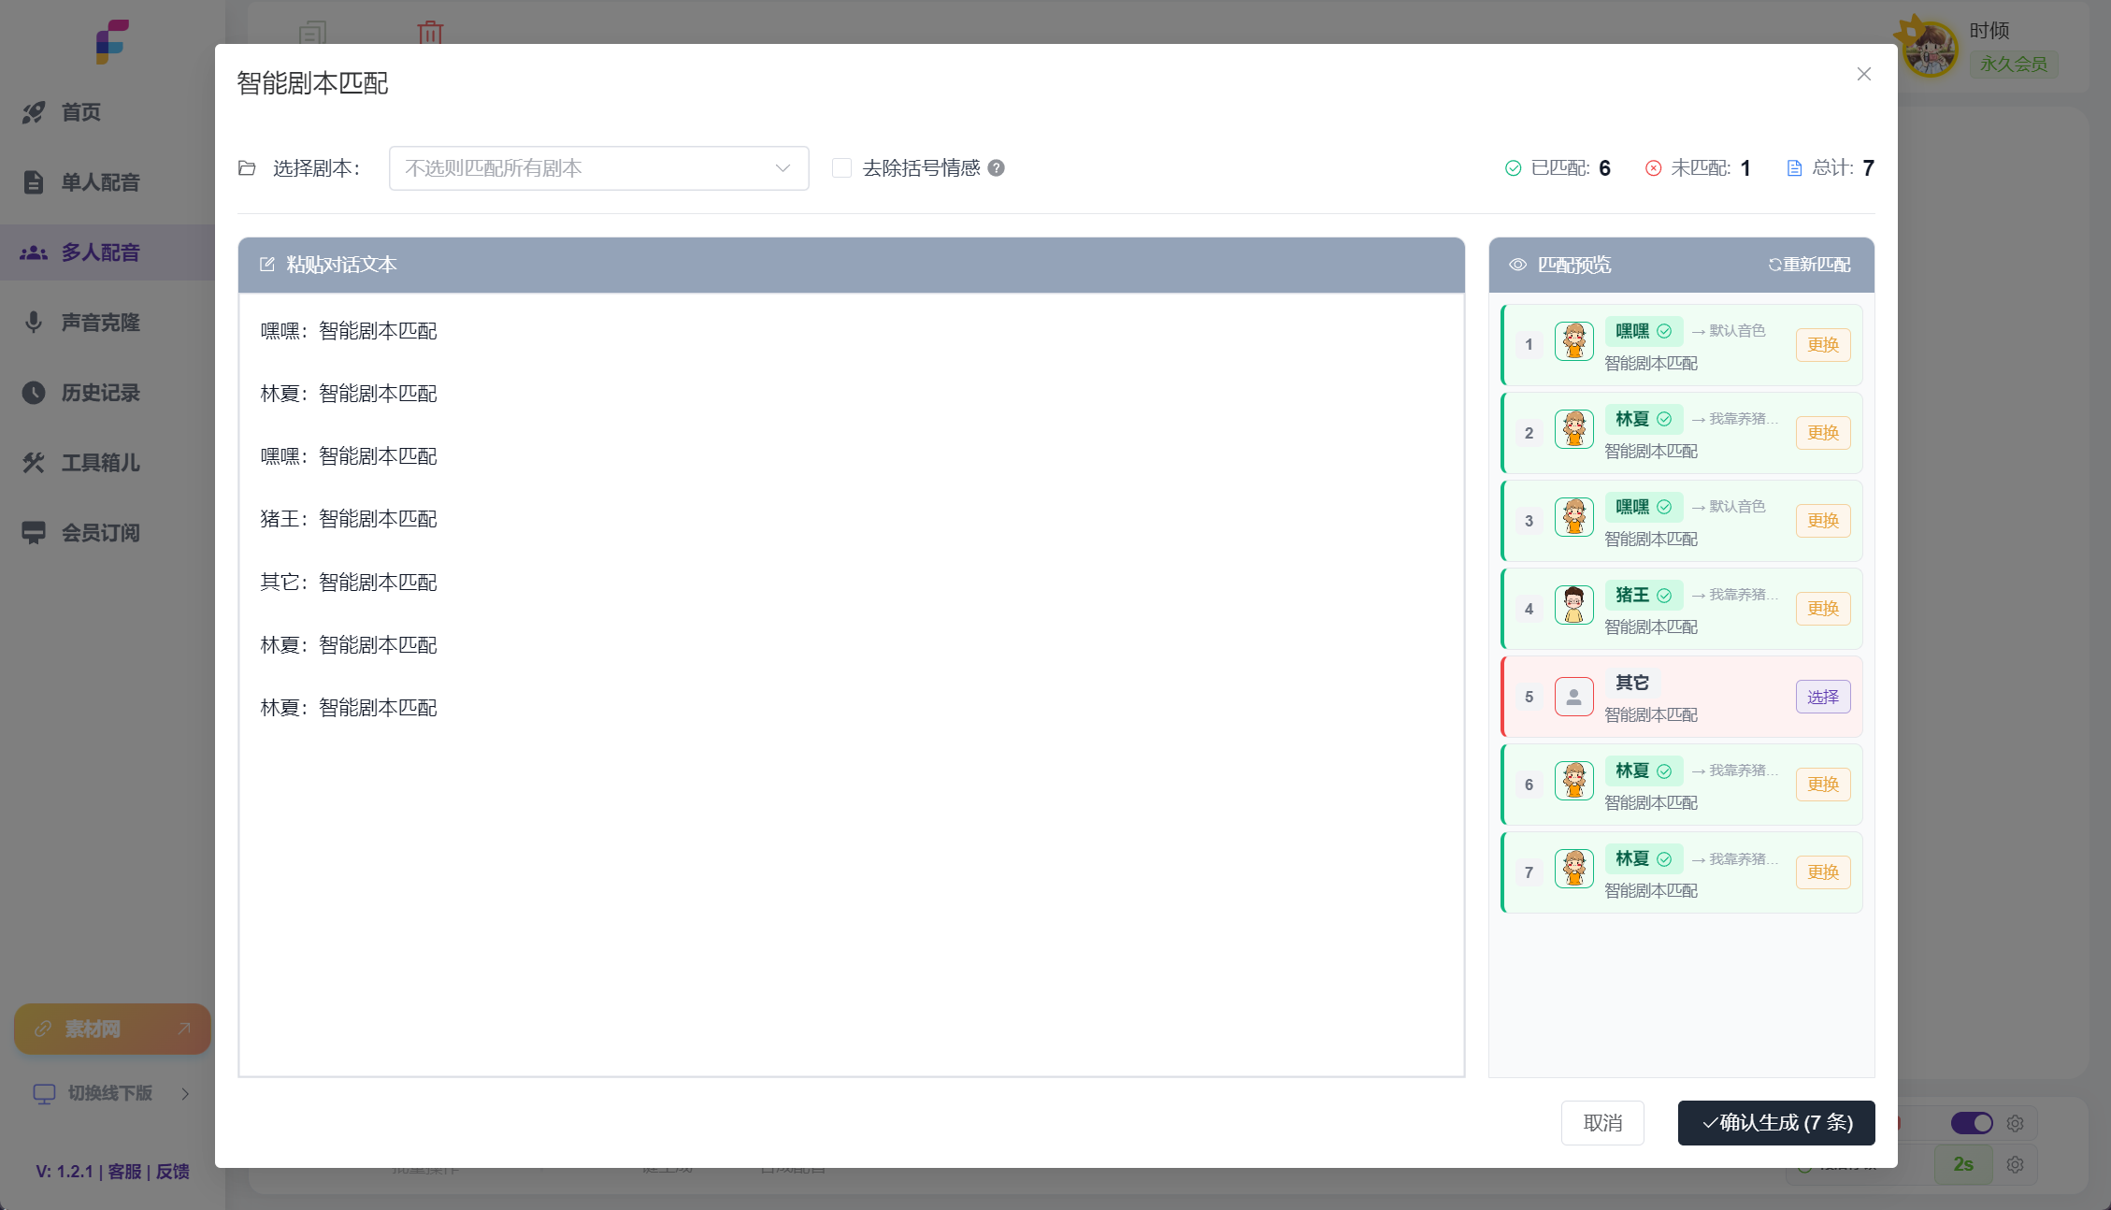
Task: Go to 历史记录 in the sidebar
Action: click(100, 393)
